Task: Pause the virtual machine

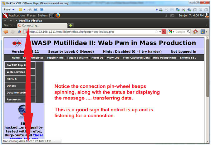Action: [20, 10]
